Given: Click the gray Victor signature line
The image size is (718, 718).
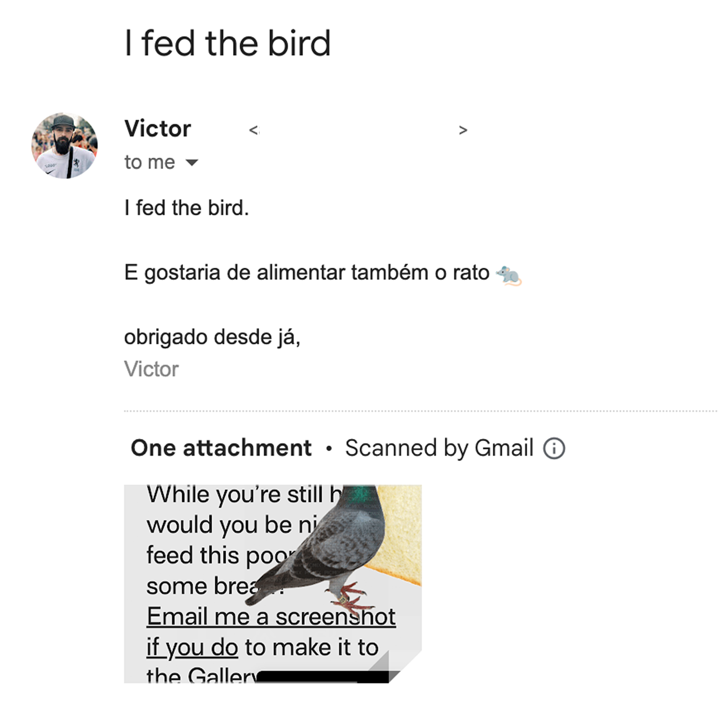Looking at the screenshot, I should pos(151,369).
